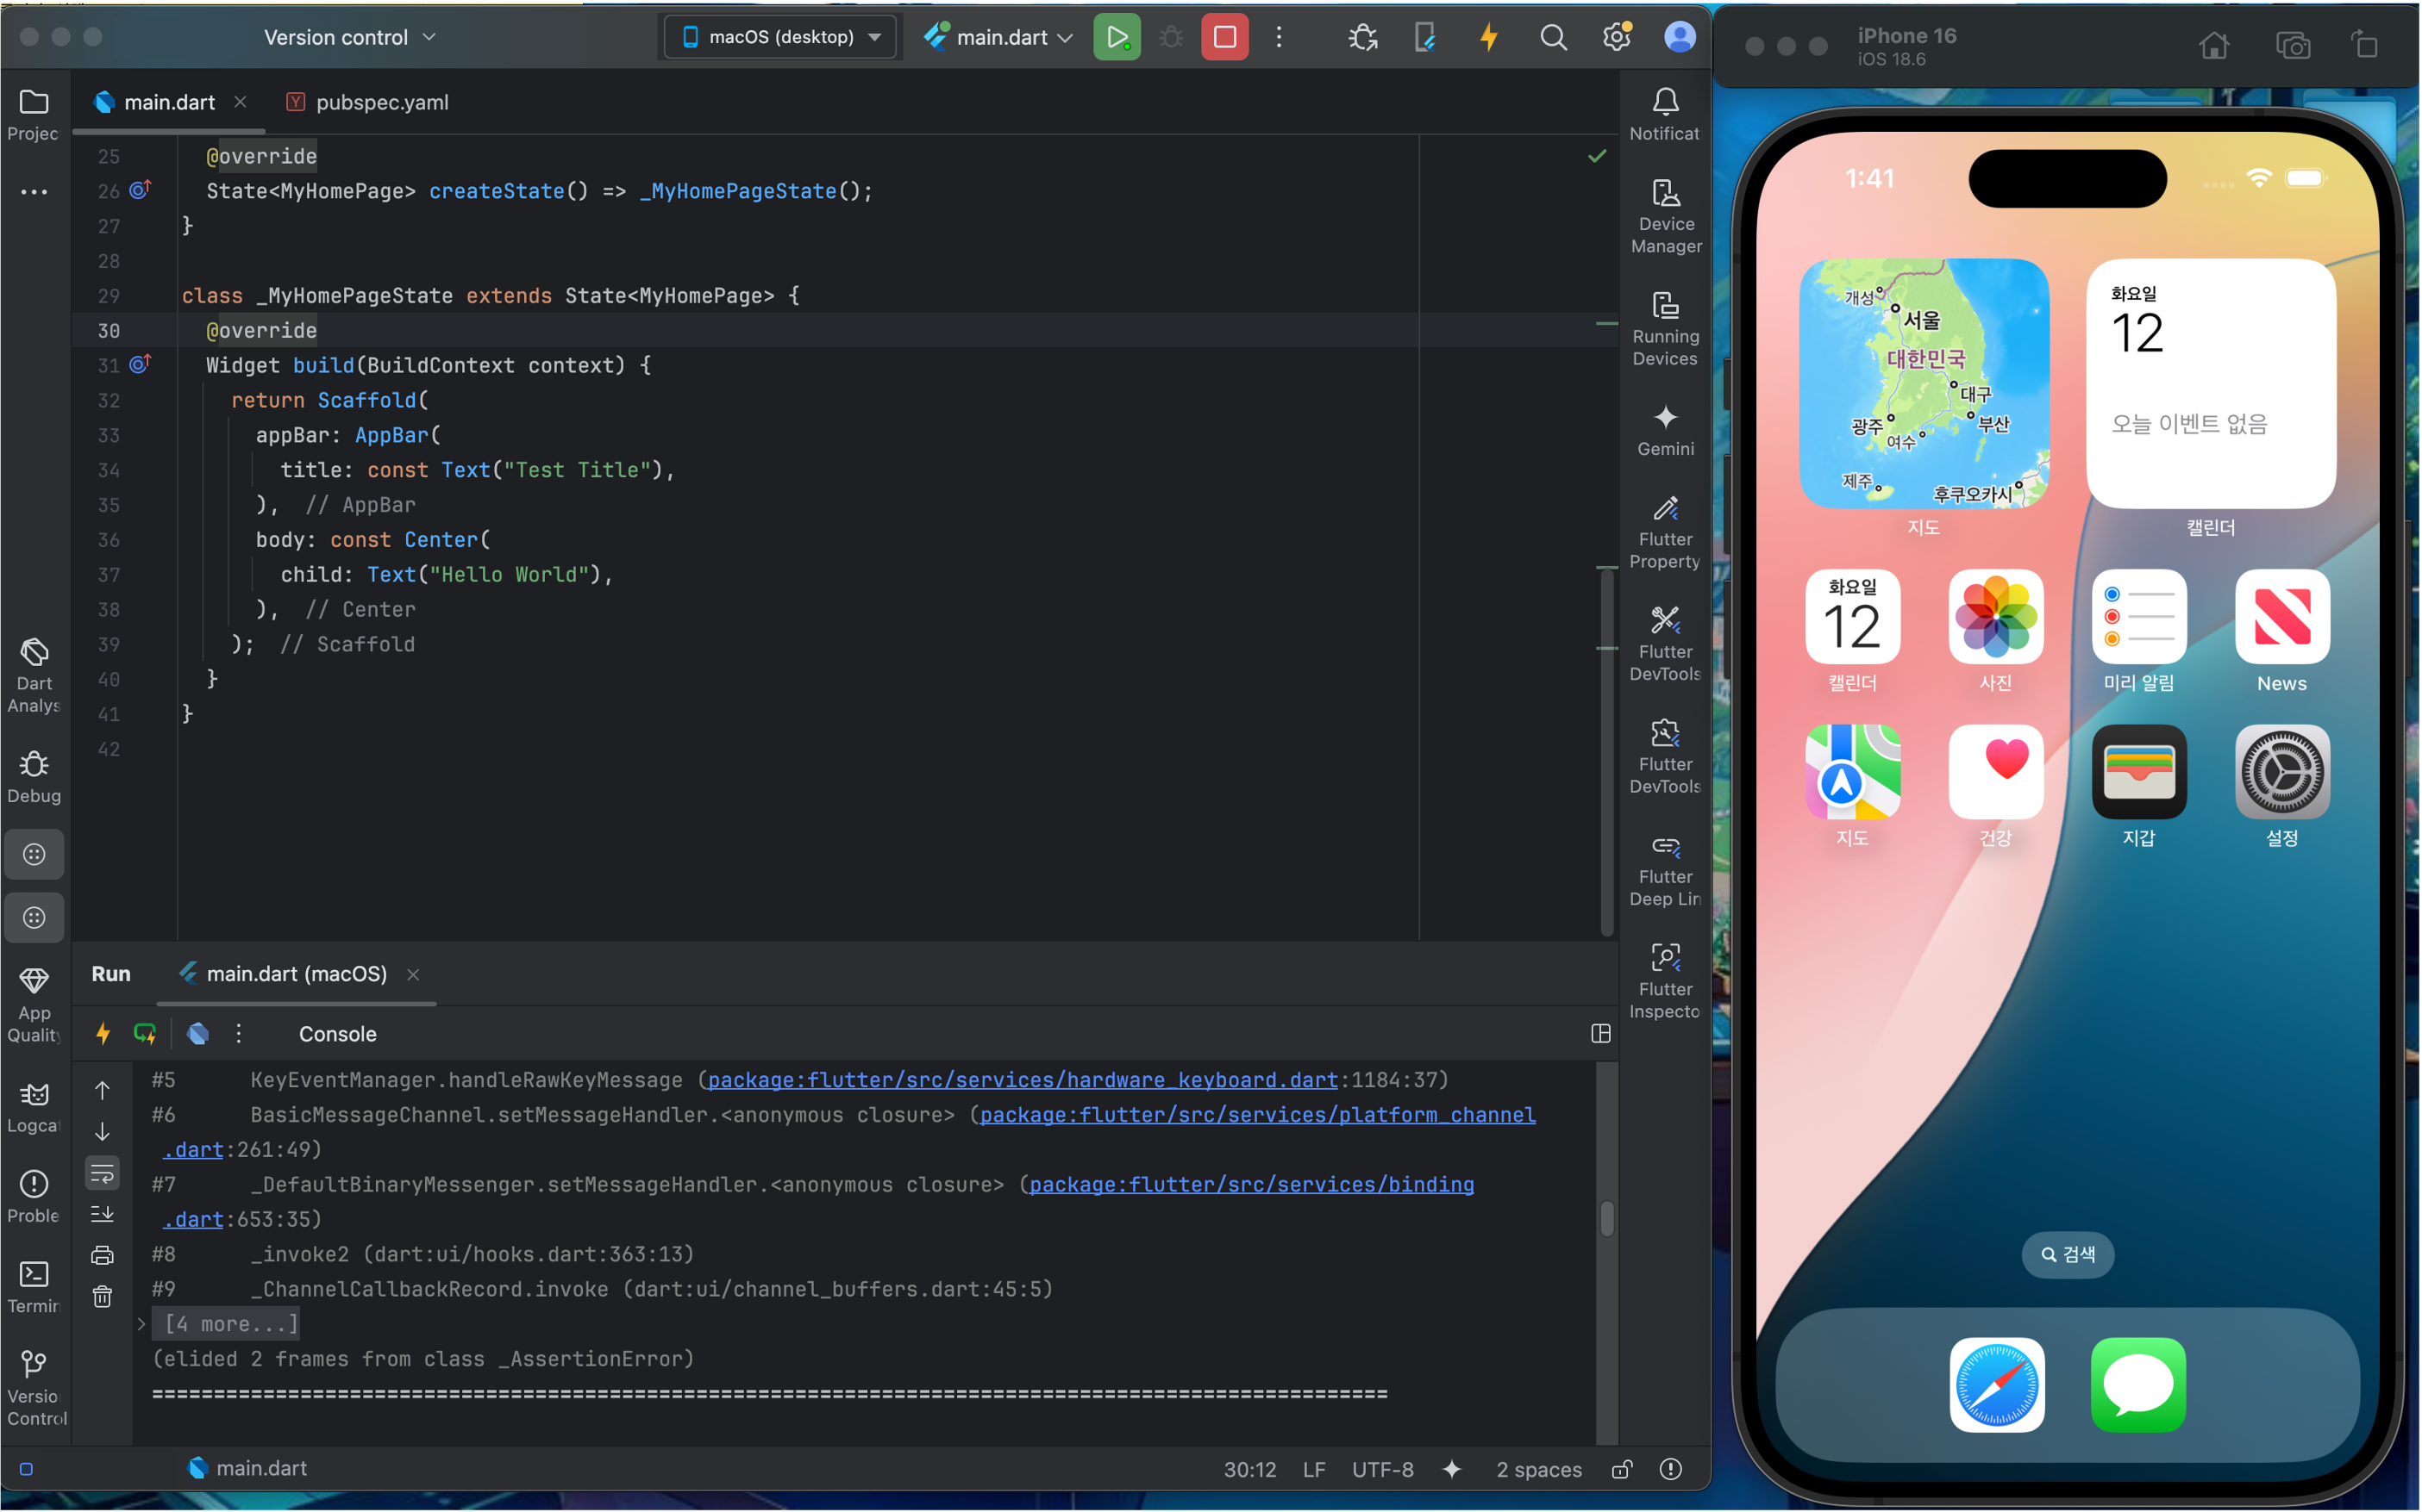2422x1512 pixels.
Task: Open the Version control menu
Action: pyautogui.click(x=349, y=37)
